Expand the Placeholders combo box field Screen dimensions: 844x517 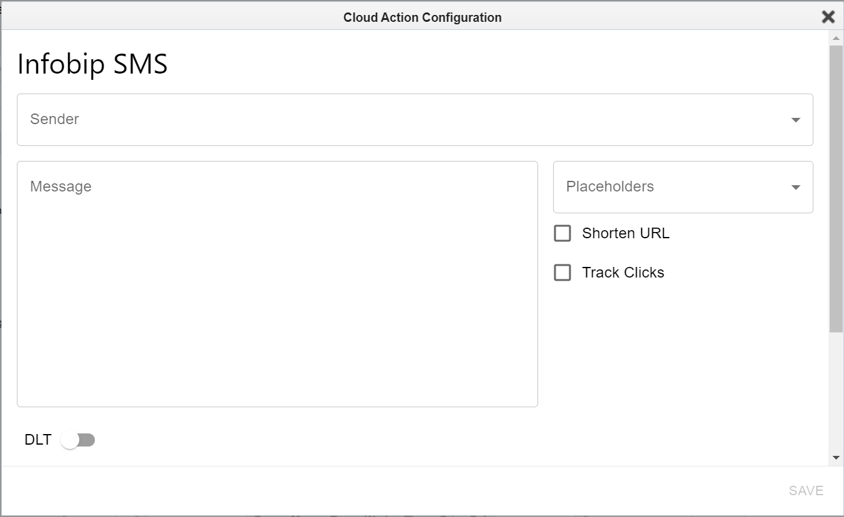pos(674,187)
